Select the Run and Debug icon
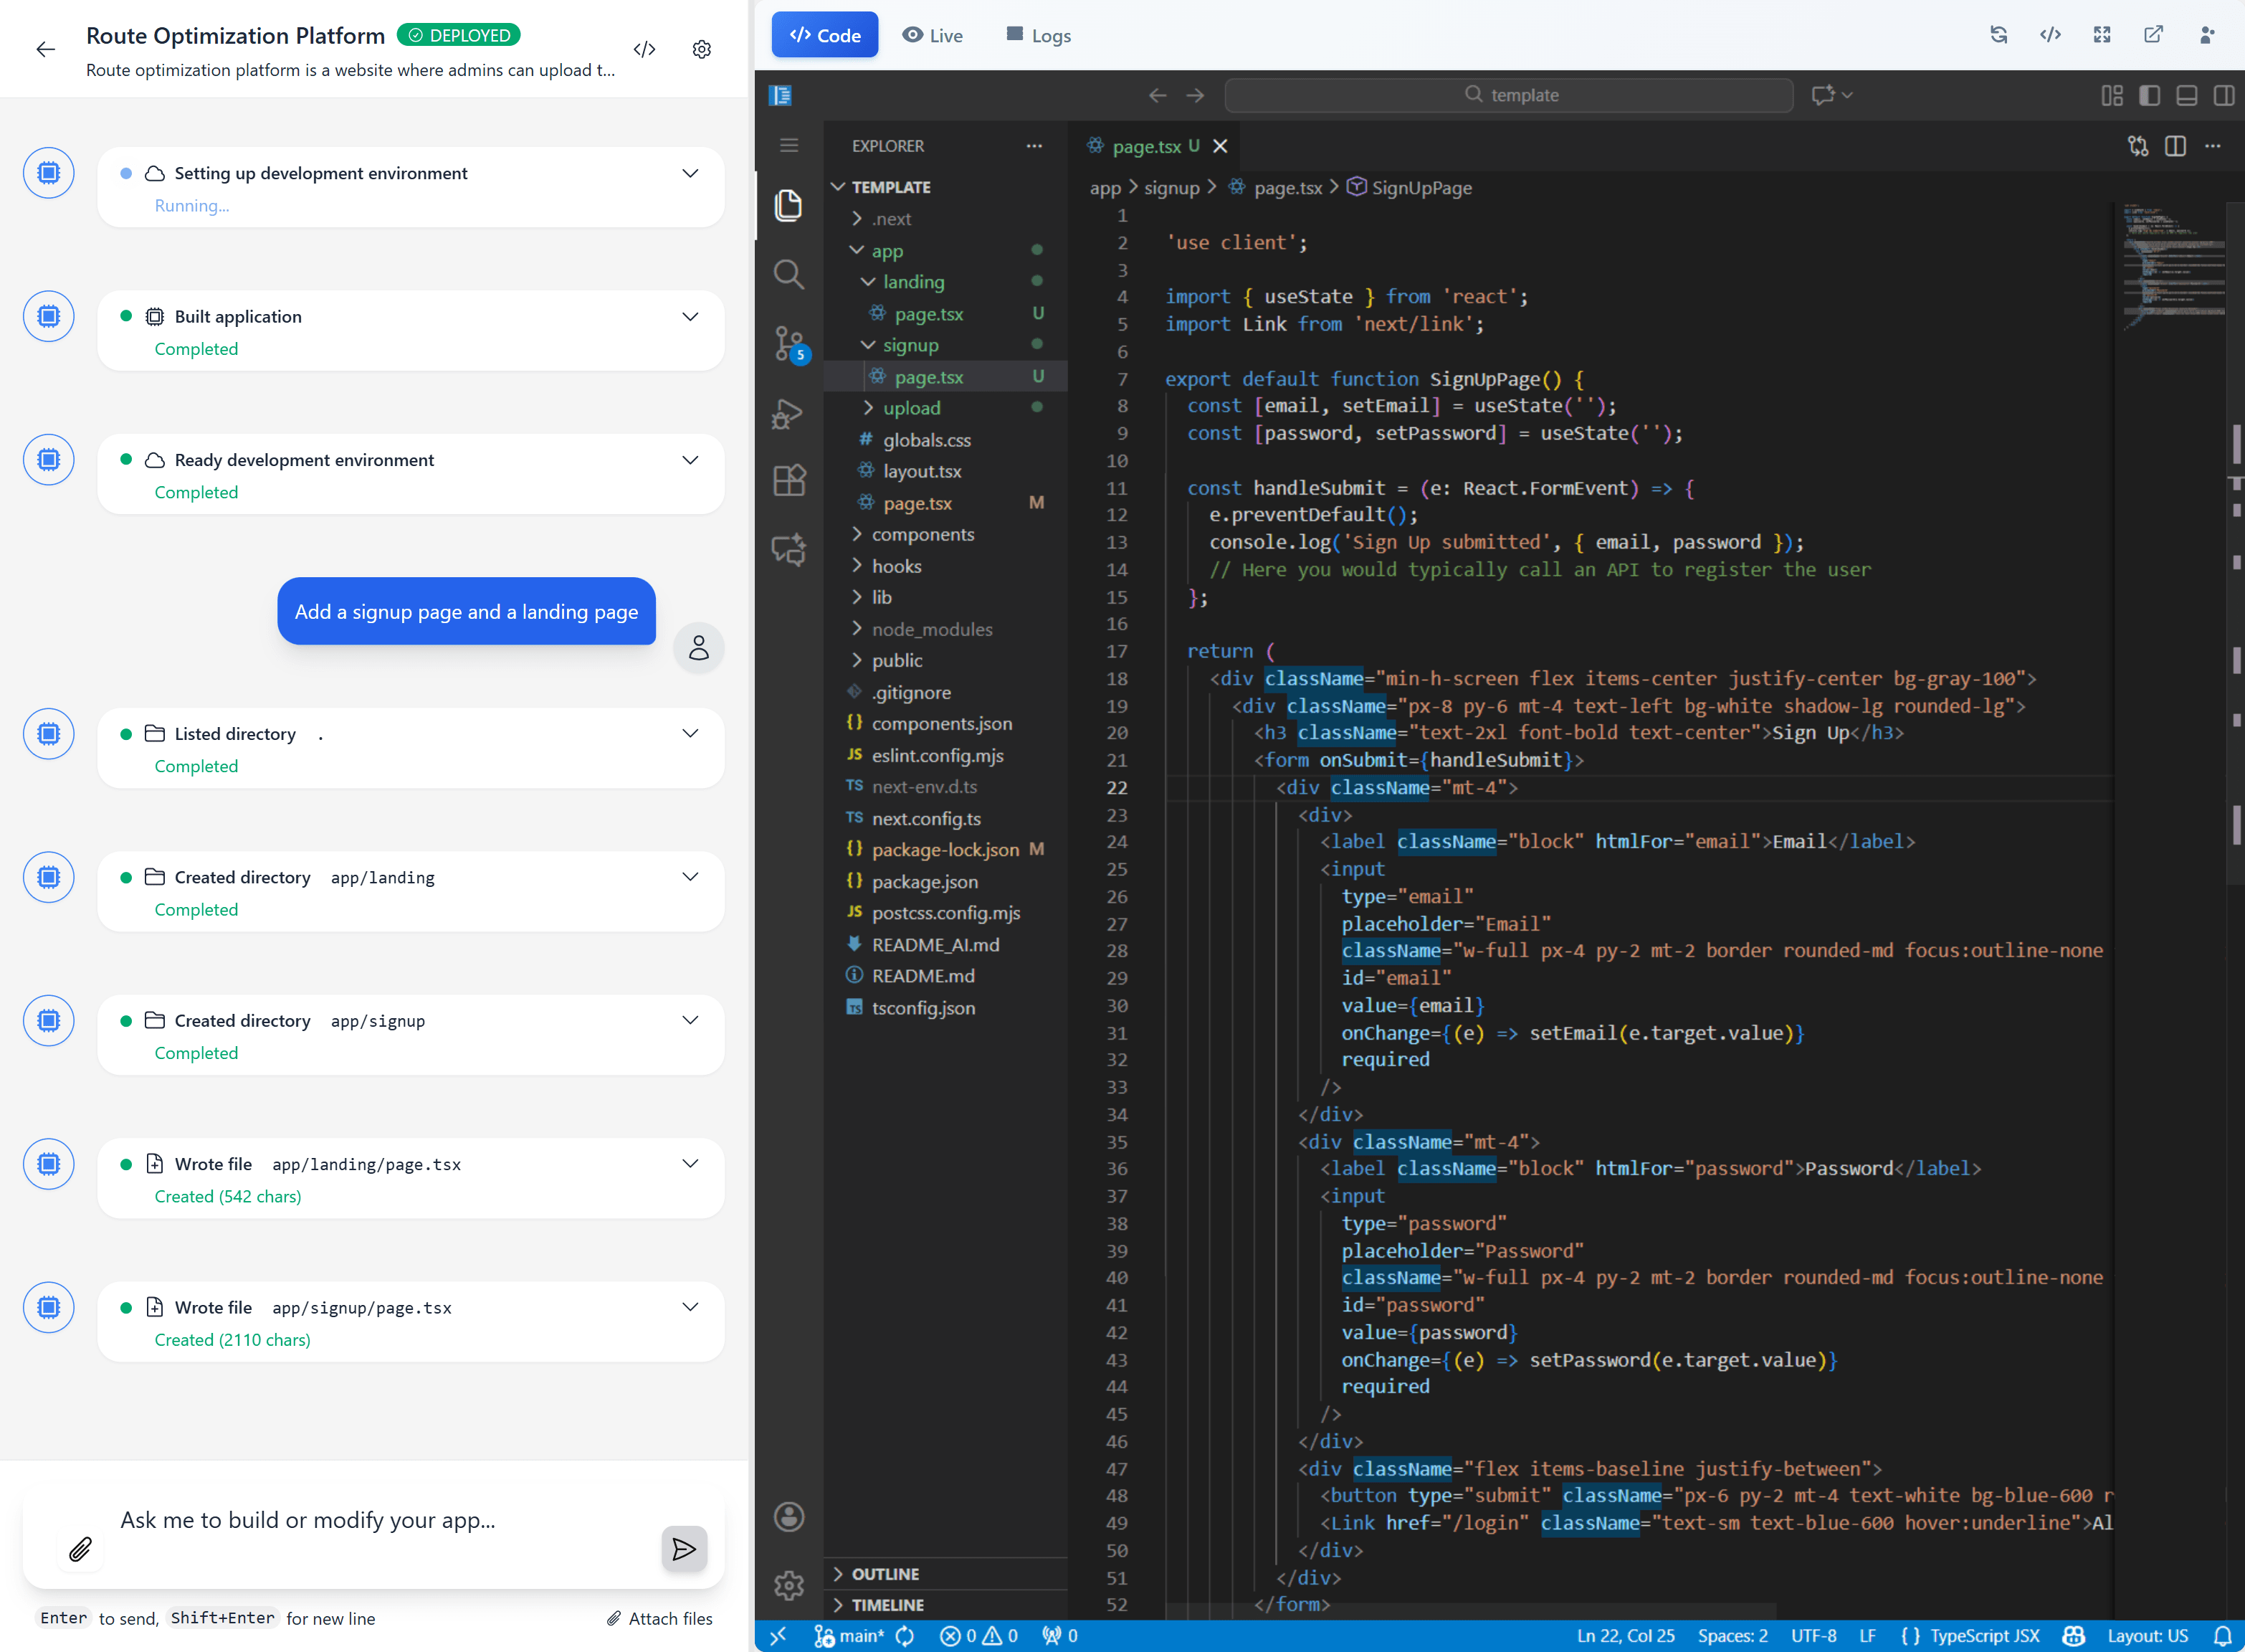The image size is (2245, 1652). (788, 413)
